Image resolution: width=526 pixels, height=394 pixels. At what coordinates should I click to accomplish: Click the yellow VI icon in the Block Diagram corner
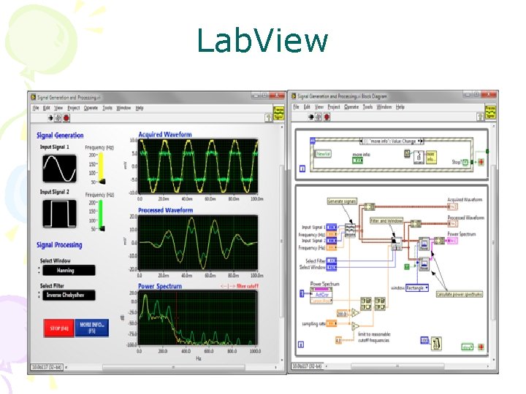490,112
